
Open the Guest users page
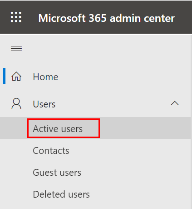[x=57, y=173]
